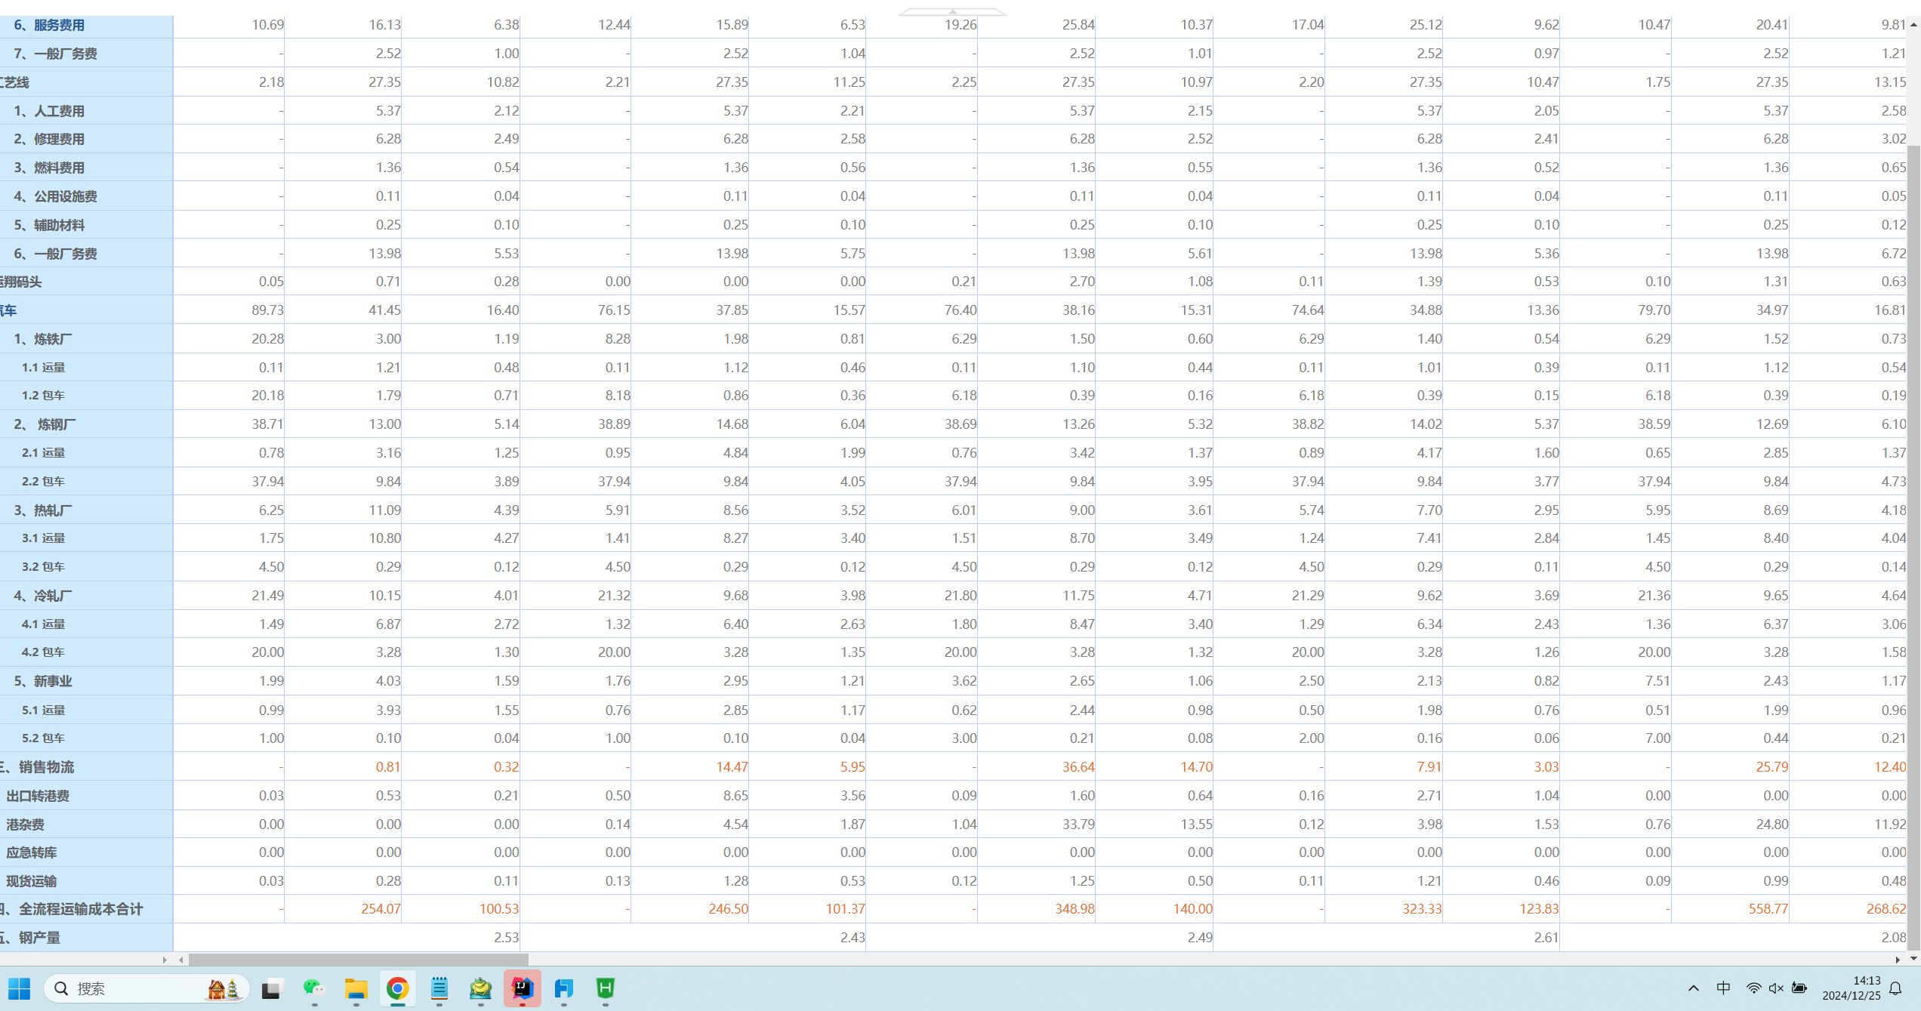This screenshot has height=1011, width=1921.
Task: Collapse the top panel handle arrow
Action: pyautogui.click(x=952, y=11)
